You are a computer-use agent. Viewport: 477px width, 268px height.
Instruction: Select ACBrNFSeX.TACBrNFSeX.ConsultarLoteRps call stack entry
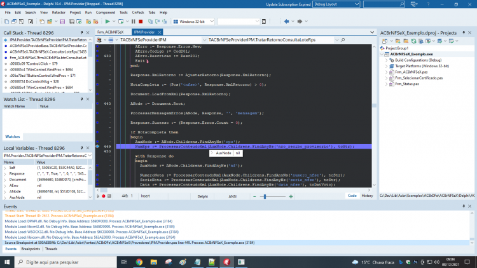click(x=48, y=51)
